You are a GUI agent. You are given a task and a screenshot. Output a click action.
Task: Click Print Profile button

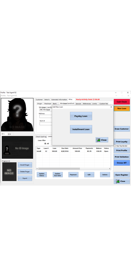(122, 150)
